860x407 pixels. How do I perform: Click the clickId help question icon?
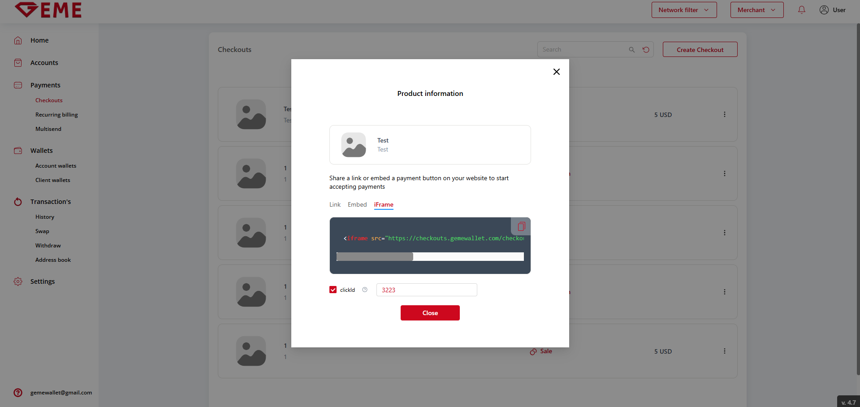[365, 290]
